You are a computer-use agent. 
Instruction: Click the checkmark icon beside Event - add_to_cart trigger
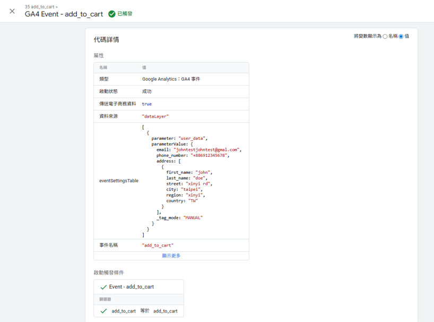click(x=103, y=287)
